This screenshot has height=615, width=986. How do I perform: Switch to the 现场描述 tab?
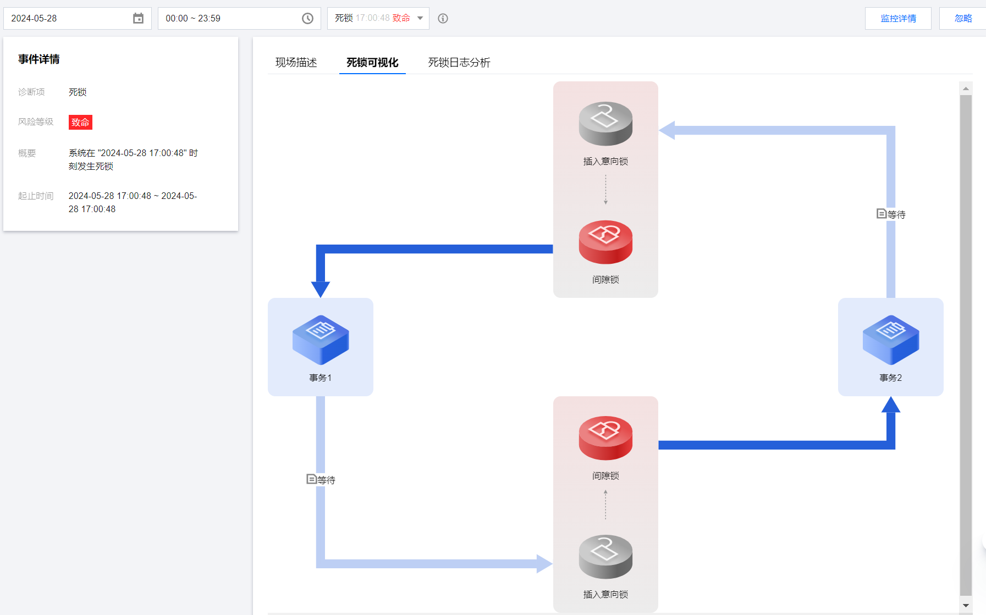[296, 63]
